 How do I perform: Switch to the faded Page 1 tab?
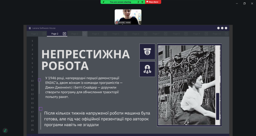(x=35, y=34)
